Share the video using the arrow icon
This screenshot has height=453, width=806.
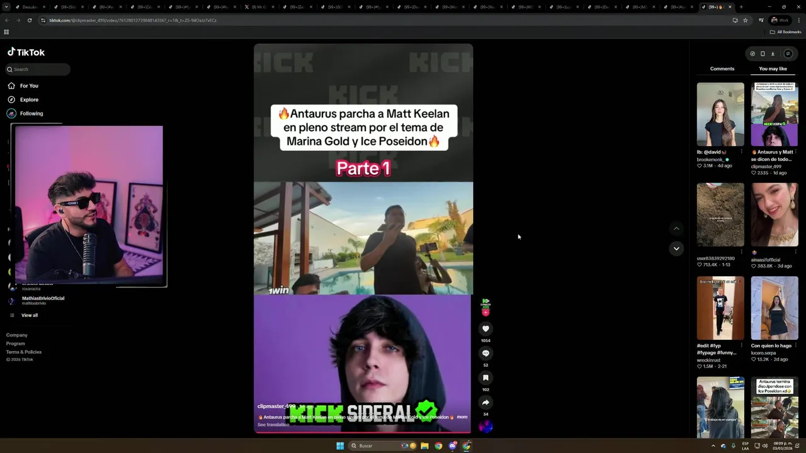click(x=485, y=402)
